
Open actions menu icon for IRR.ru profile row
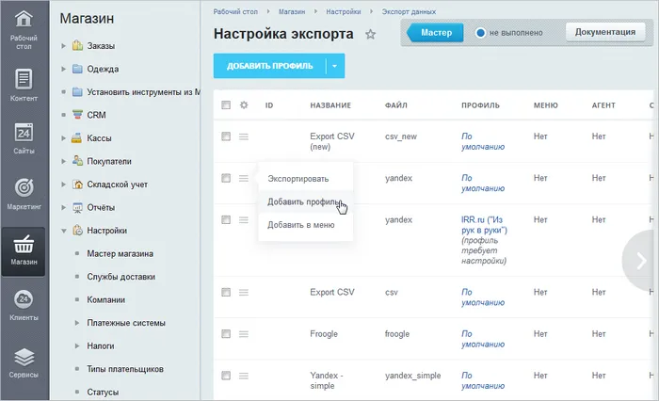(244, 220)
